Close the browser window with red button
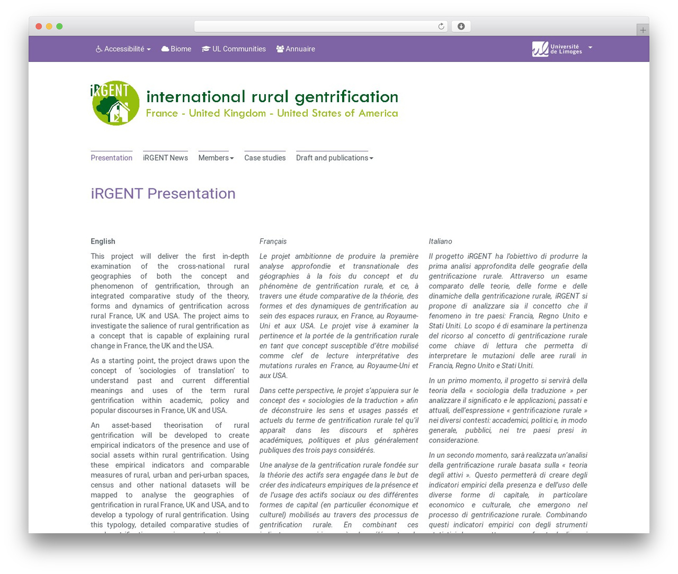Viewport: 678px width, 574px height. [x=39, y=26]
